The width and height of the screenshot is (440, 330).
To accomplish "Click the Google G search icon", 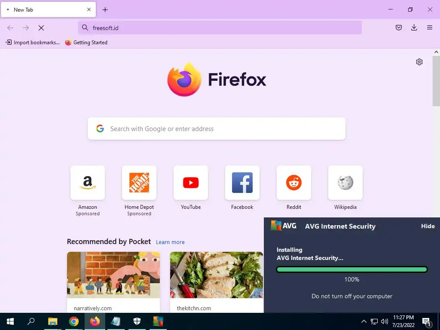I will [x=100, y=129].
